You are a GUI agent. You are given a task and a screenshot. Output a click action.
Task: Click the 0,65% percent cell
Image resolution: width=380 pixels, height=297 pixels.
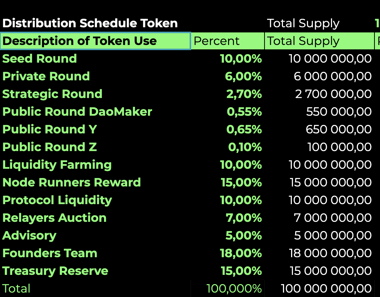click(244, 129)
